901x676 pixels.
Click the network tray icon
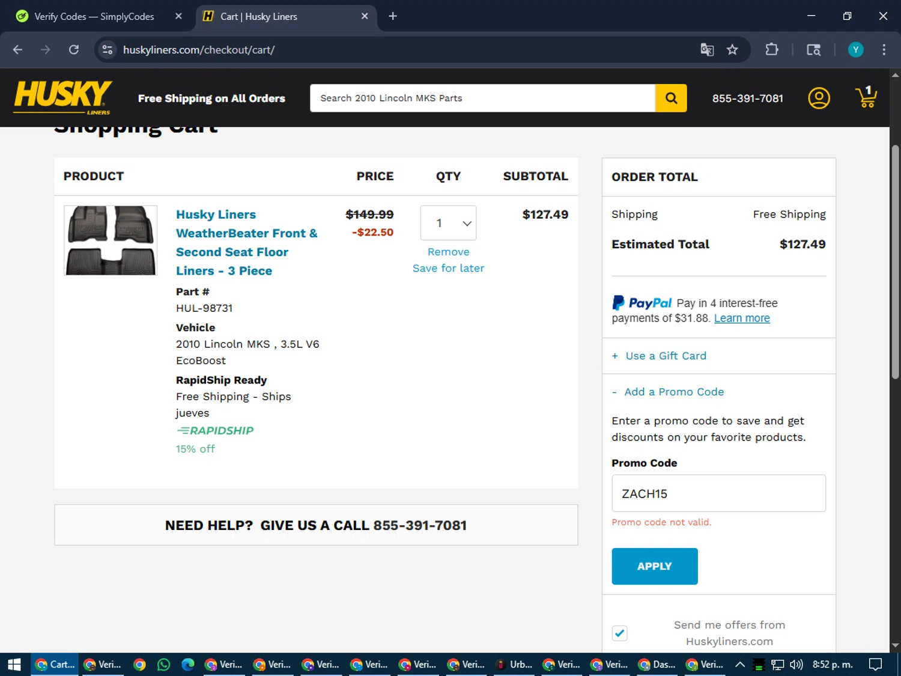pyautogui.click(x=778, y=665)
